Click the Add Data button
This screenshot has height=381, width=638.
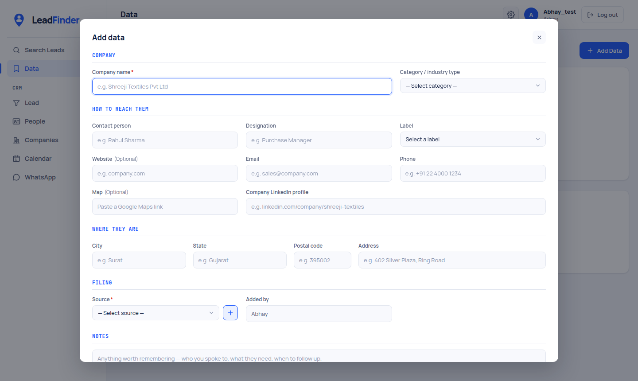click(x=604, y=51)
